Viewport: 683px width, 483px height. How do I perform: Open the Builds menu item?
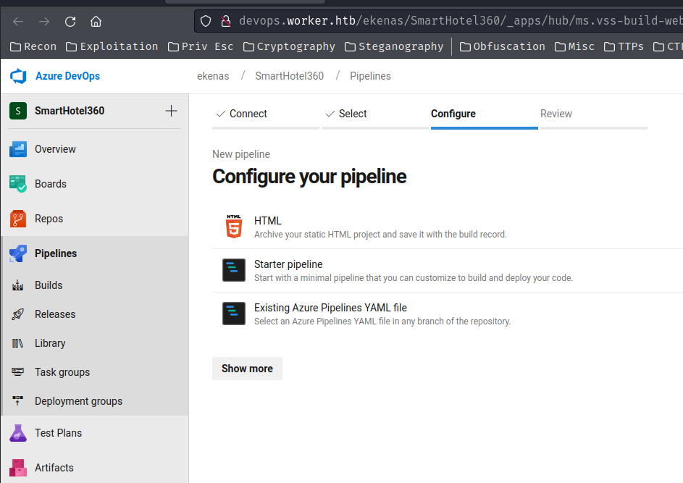pyautogui.click(x=49, y=285)
